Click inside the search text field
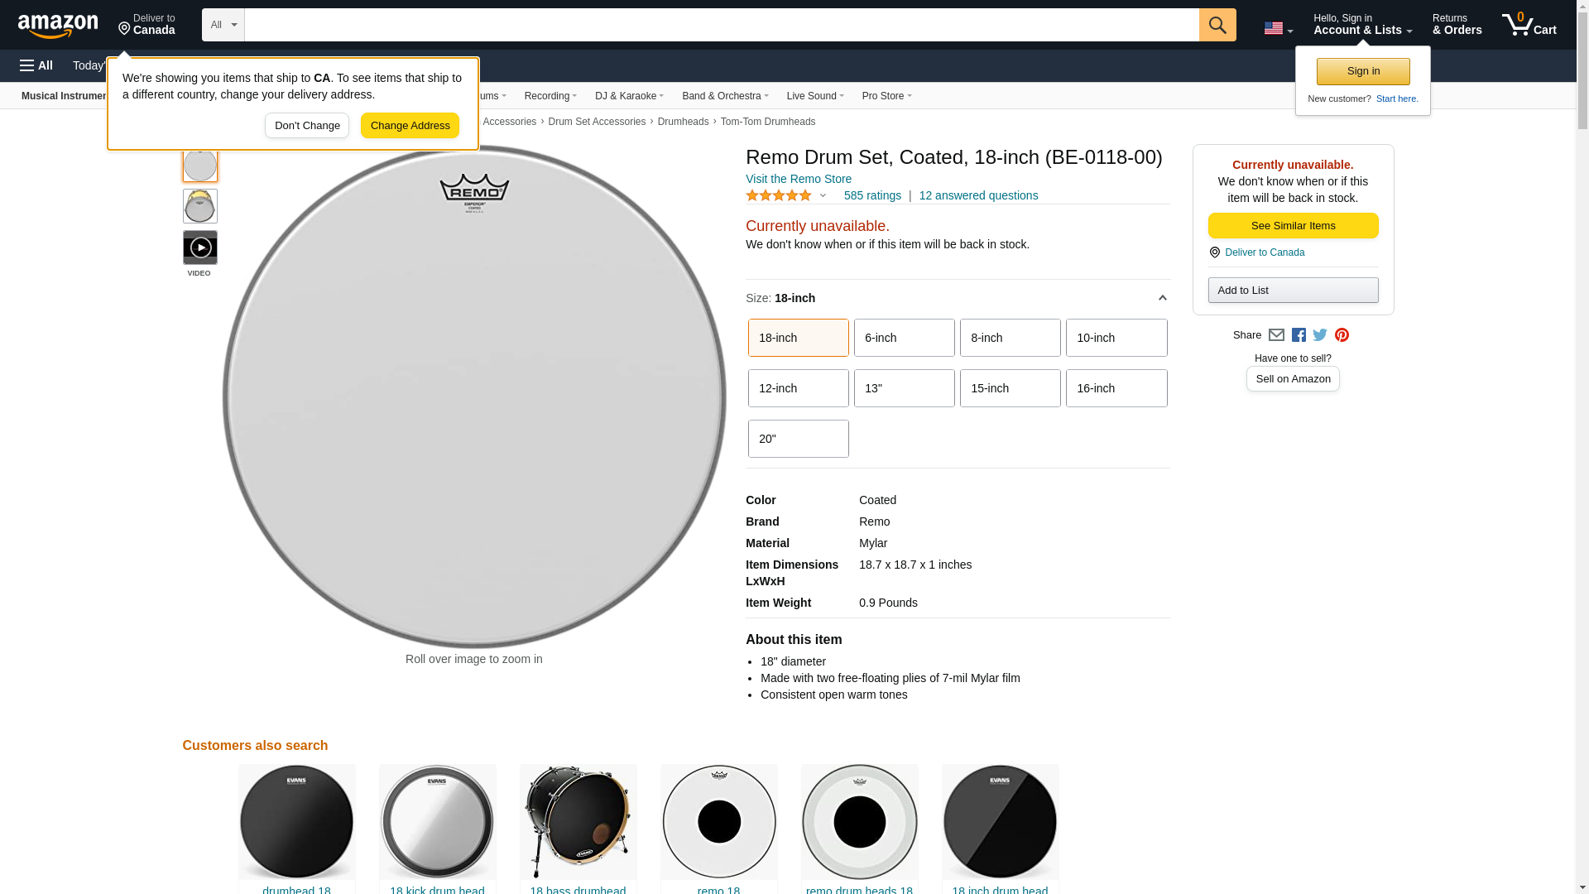The height and width of the screenshot is (894, 1589). coord(720,25)
